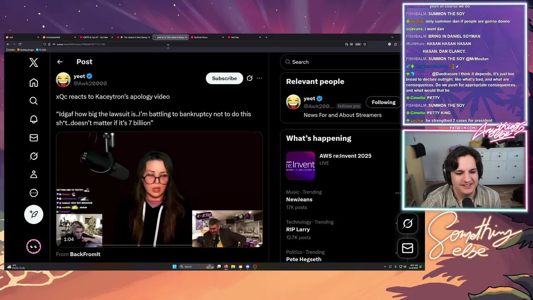Toggle Following button for yeet
Viewport: 533px width, 300px height.
(x=384, y=102)
